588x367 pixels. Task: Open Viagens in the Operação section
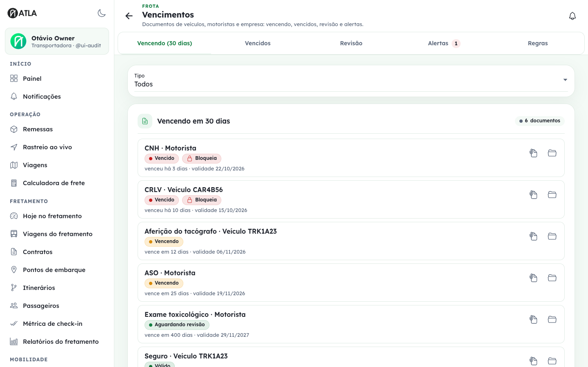(x=57, y=165)
